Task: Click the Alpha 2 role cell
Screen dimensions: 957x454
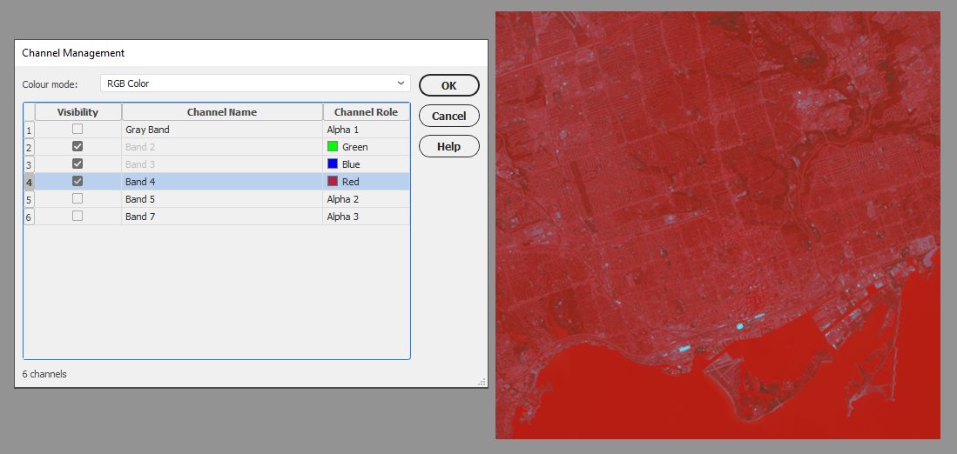Action: coord(367,199)
